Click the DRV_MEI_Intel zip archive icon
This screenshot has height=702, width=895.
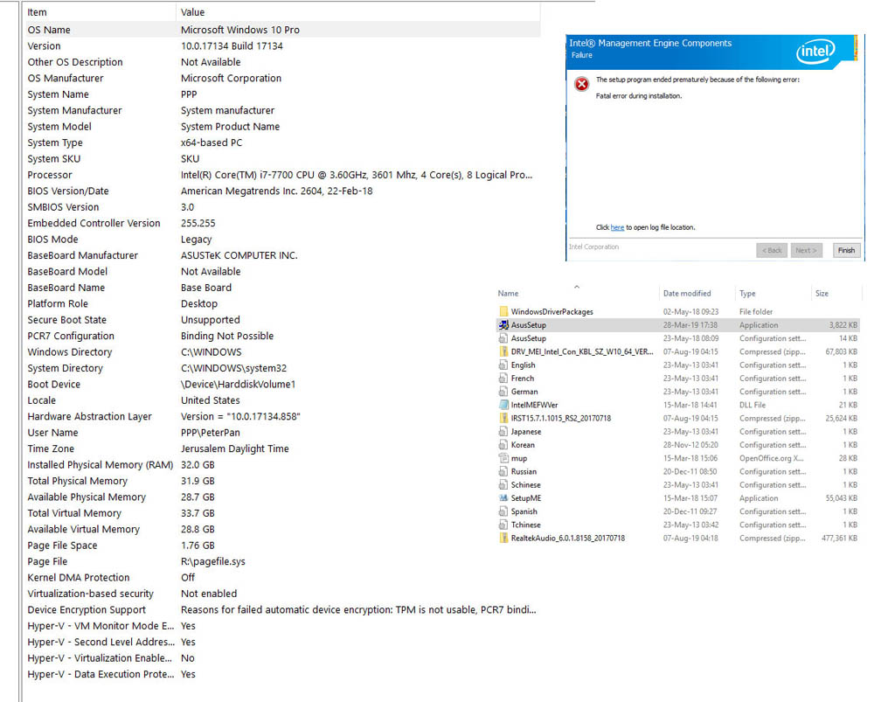503,351
